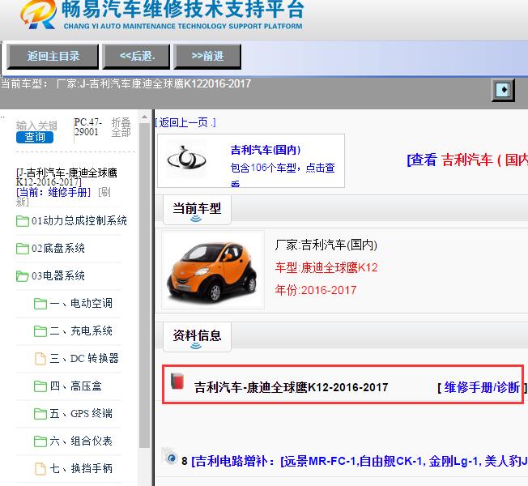Select the 当前车型 tab

coord(197,209)
